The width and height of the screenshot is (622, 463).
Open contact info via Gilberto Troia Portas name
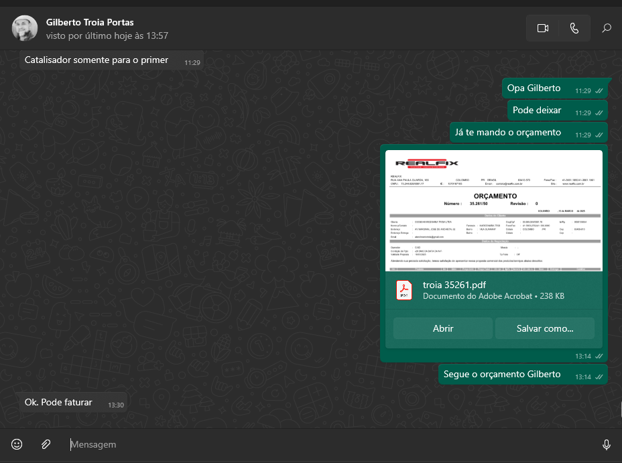(90, 22)
